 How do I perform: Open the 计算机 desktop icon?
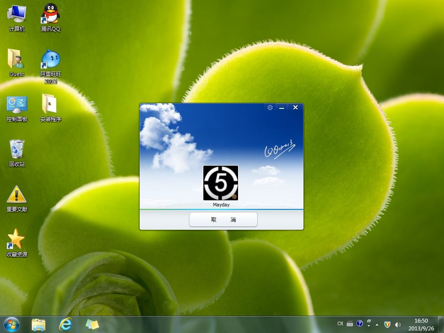pos(17,18)
